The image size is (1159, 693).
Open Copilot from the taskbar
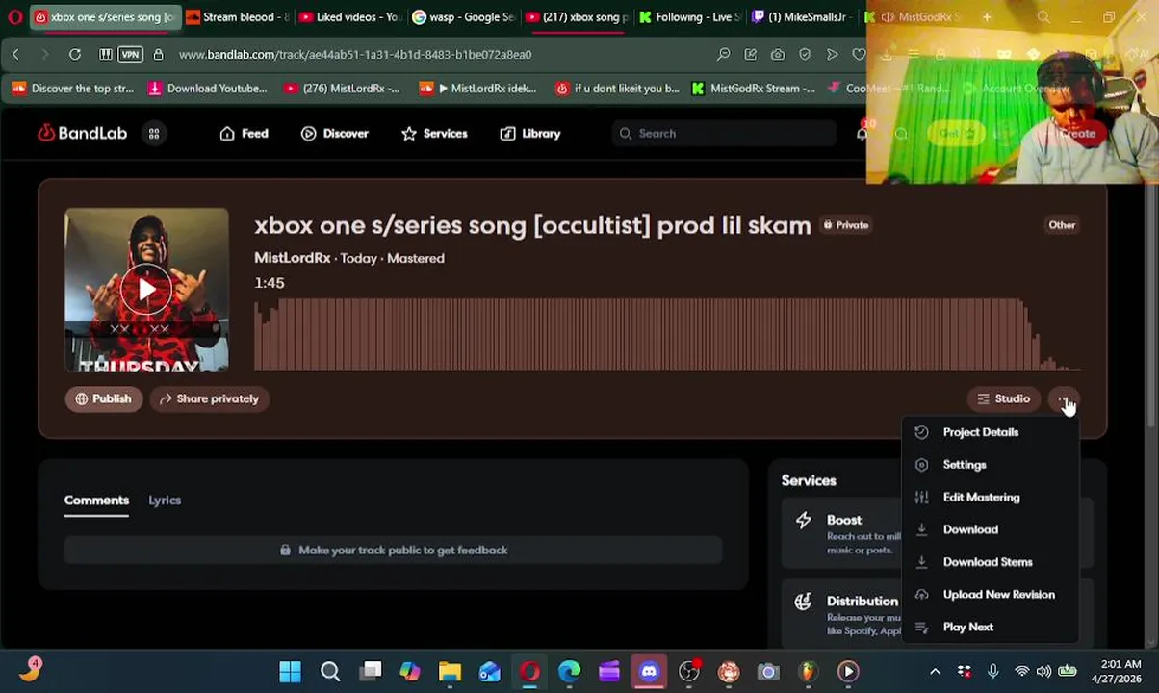410,671
